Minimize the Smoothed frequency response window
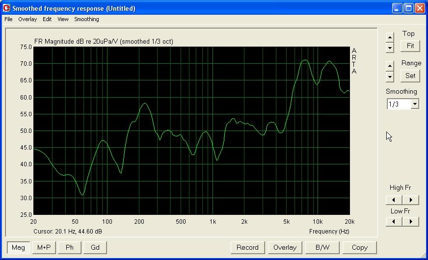Image resolution: width=428 pixels, height=260 pixels. coord(397,8)
